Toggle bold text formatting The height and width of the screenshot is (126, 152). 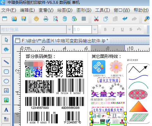pos(105,29)
